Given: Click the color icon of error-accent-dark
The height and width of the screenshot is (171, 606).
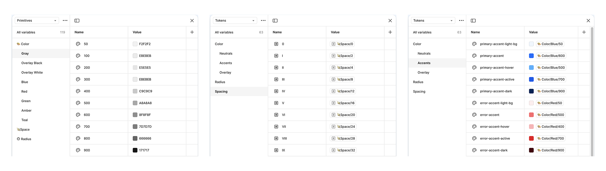Looking at the screenshot, I should tap(474, 150).
